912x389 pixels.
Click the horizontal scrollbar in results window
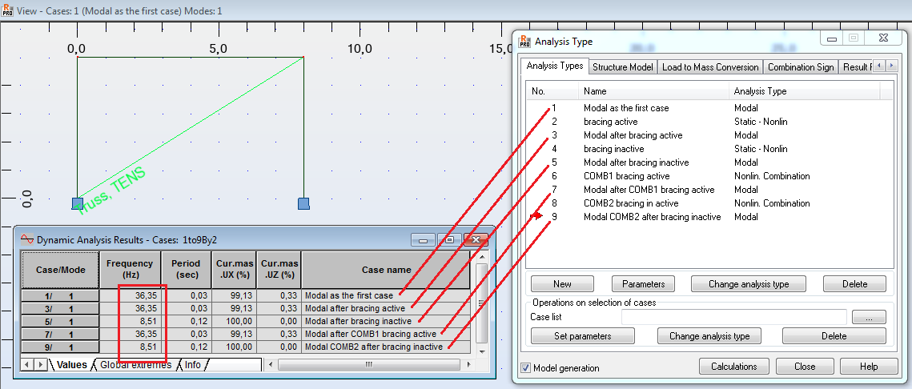tap(369, 364)
